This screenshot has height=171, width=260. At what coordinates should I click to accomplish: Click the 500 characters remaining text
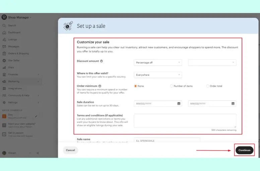point(224,130)
